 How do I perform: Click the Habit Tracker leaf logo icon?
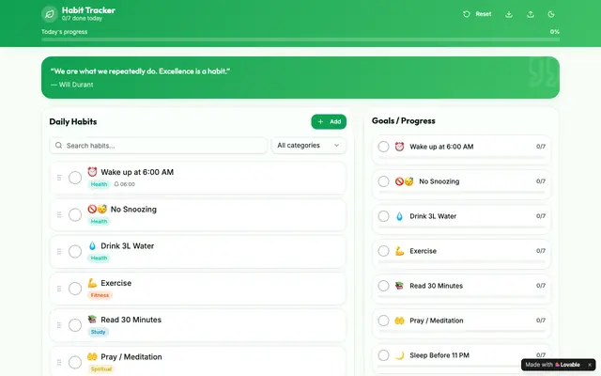coord(50,14)
